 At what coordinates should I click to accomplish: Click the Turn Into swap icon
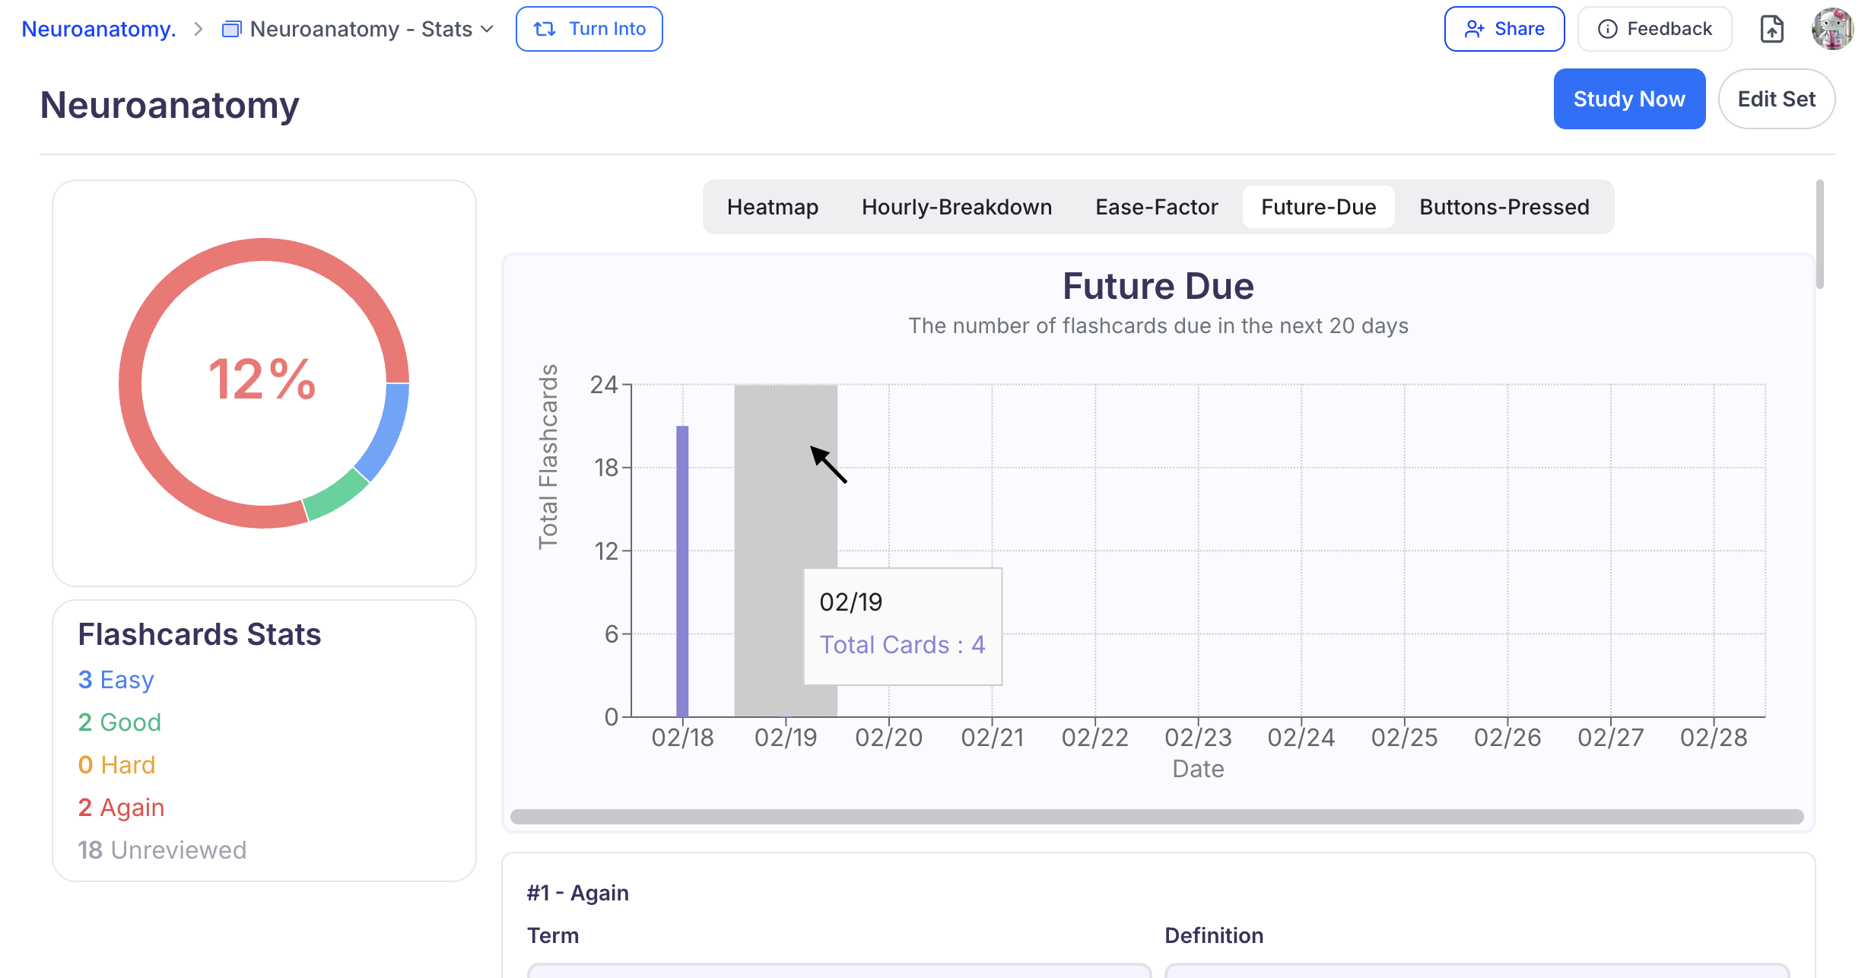(545, 29)
